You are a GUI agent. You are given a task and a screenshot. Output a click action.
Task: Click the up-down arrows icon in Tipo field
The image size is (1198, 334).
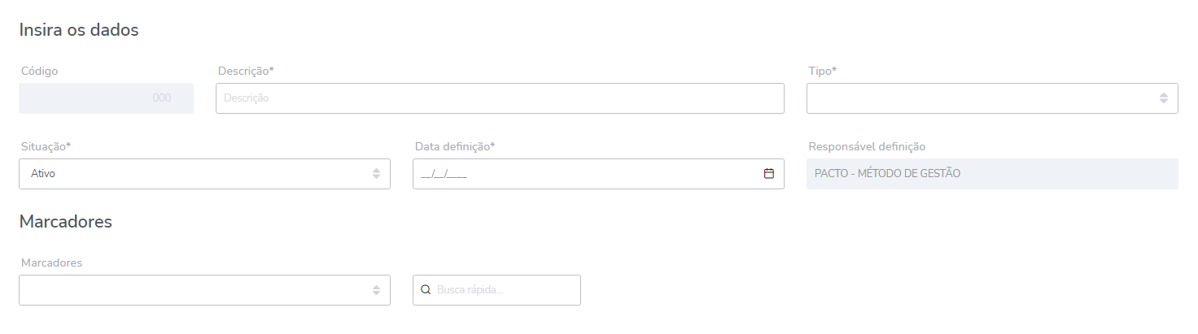click(x=1164, y=98)
